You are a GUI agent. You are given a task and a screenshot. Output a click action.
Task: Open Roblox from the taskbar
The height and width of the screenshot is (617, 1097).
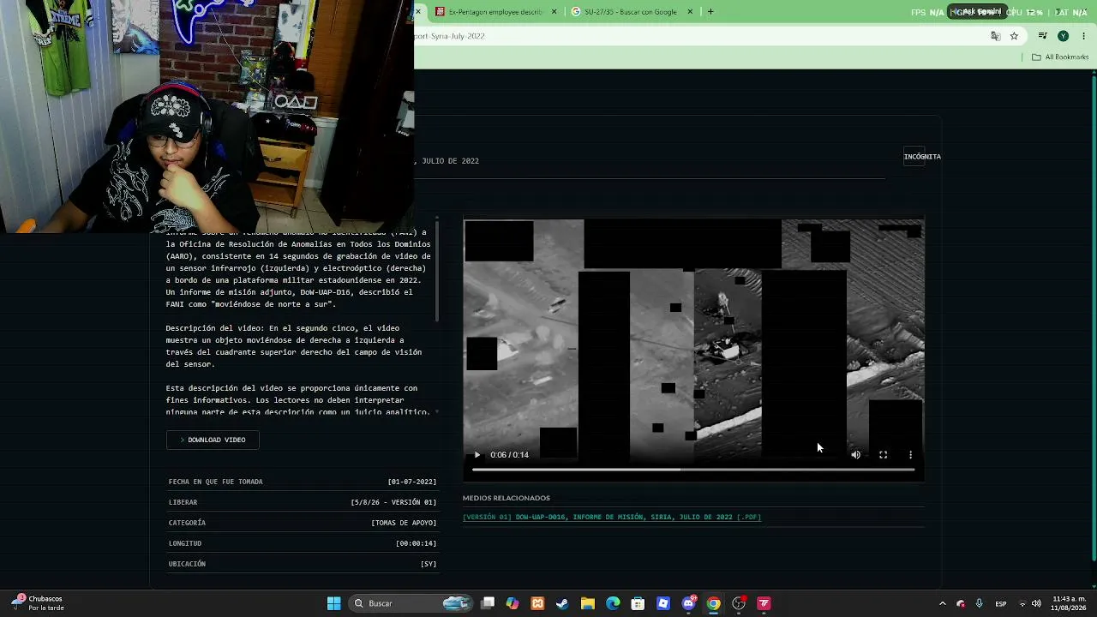pyautogui.click(x=663, y=603)
